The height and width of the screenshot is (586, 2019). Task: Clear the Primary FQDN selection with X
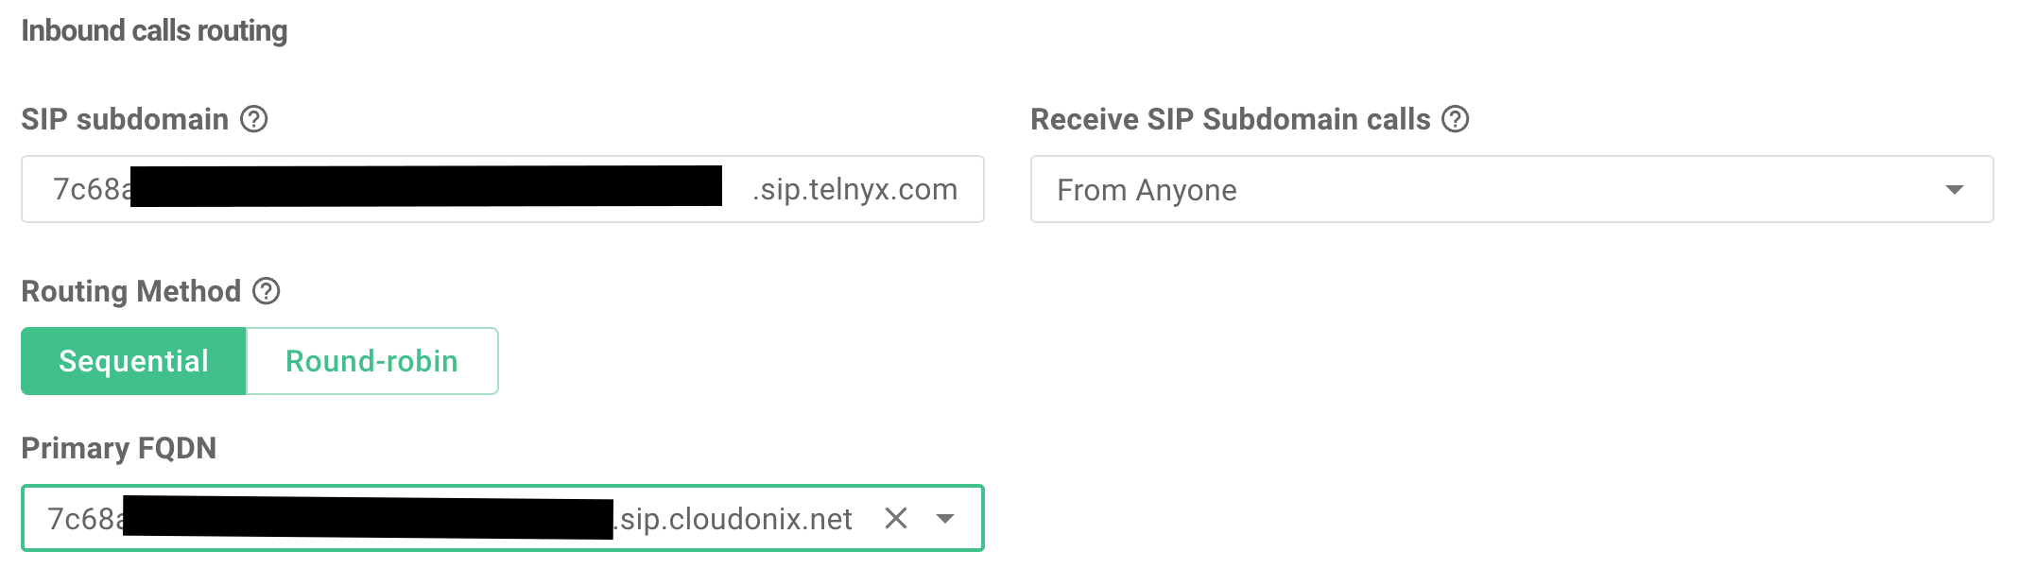tap(896, 518)
